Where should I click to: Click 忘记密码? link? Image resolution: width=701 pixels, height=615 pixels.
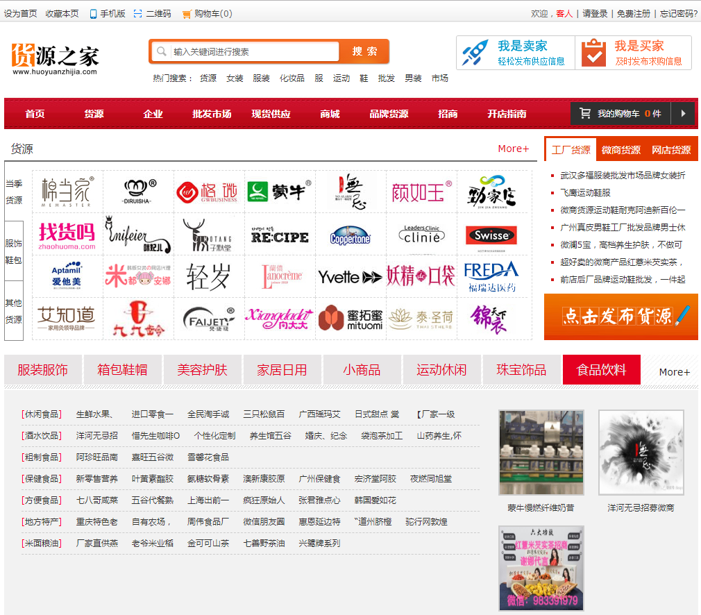coord(679,14)
